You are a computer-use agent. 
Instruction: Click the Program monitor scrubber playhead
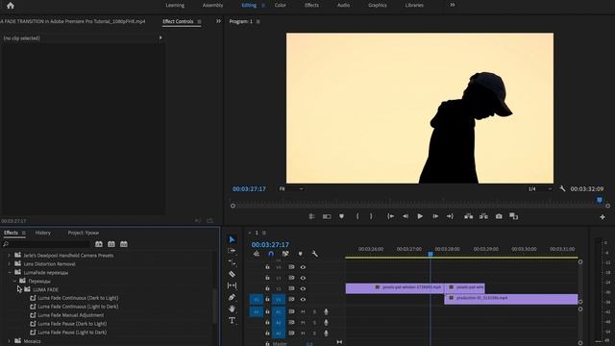pyautogui.click(x=600, y=201)
